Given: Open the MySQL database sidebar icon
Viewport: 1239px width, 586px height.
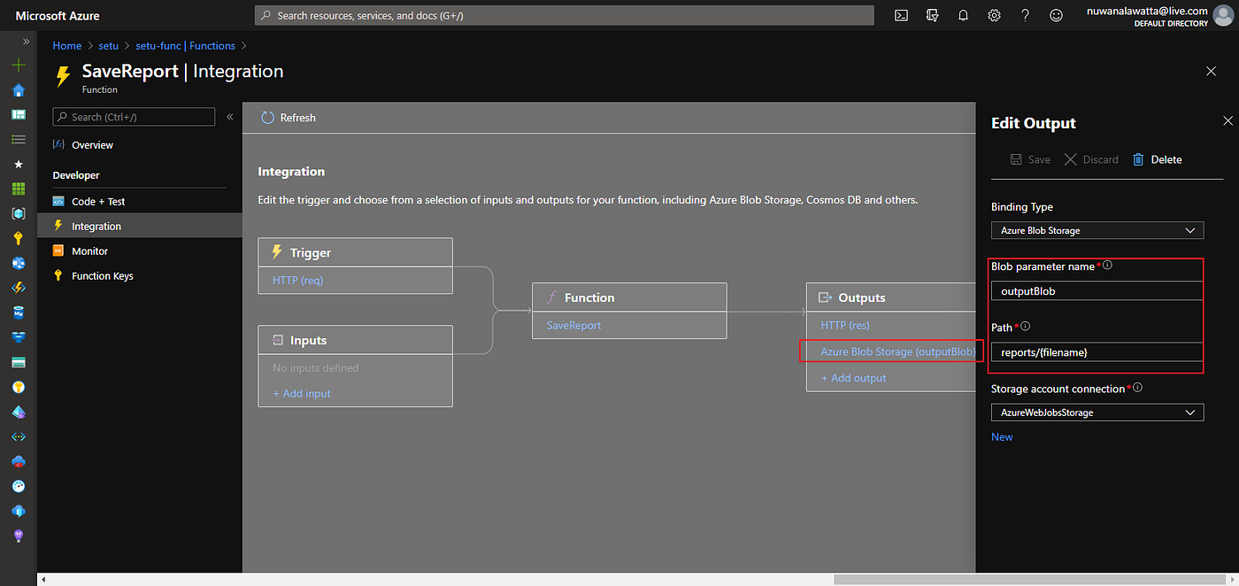Looking at the screenshot, I should tap(19, 312).
